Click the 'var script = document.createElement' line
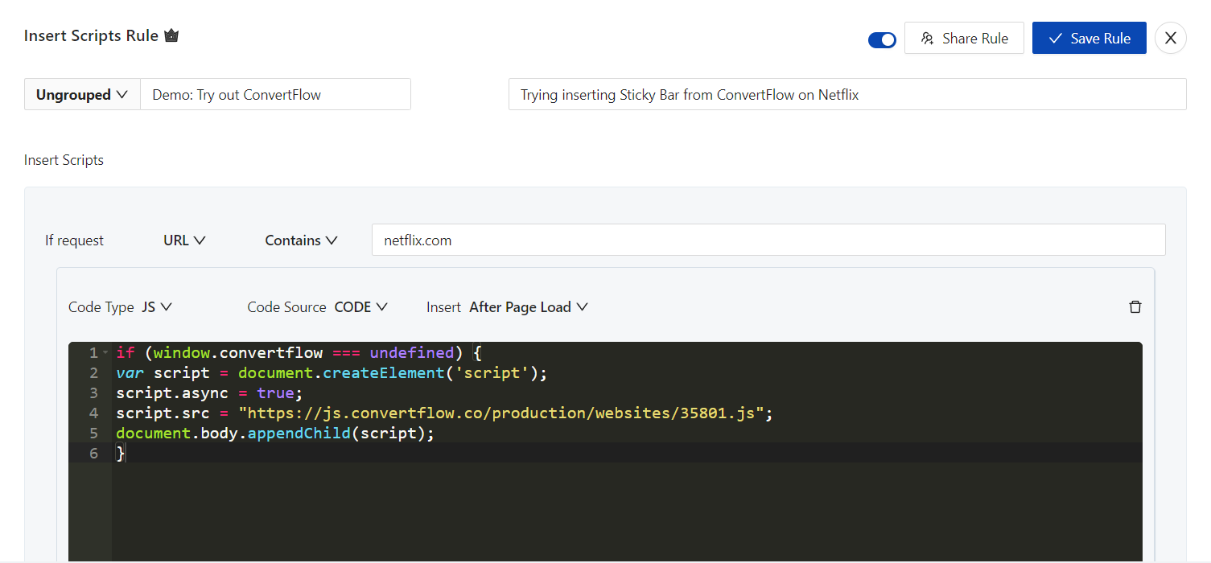Screen dimensions: 1211x563 click(x=332, y=373)
